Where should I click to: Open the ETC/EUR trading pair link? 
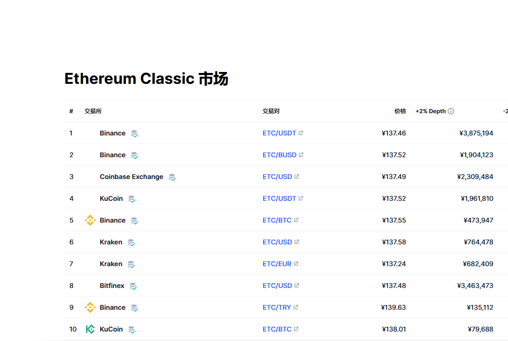[277, 264]
